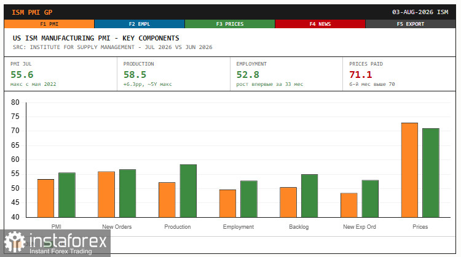
Task: Open the F3 PRICES tab
Action: pos(230,24)
